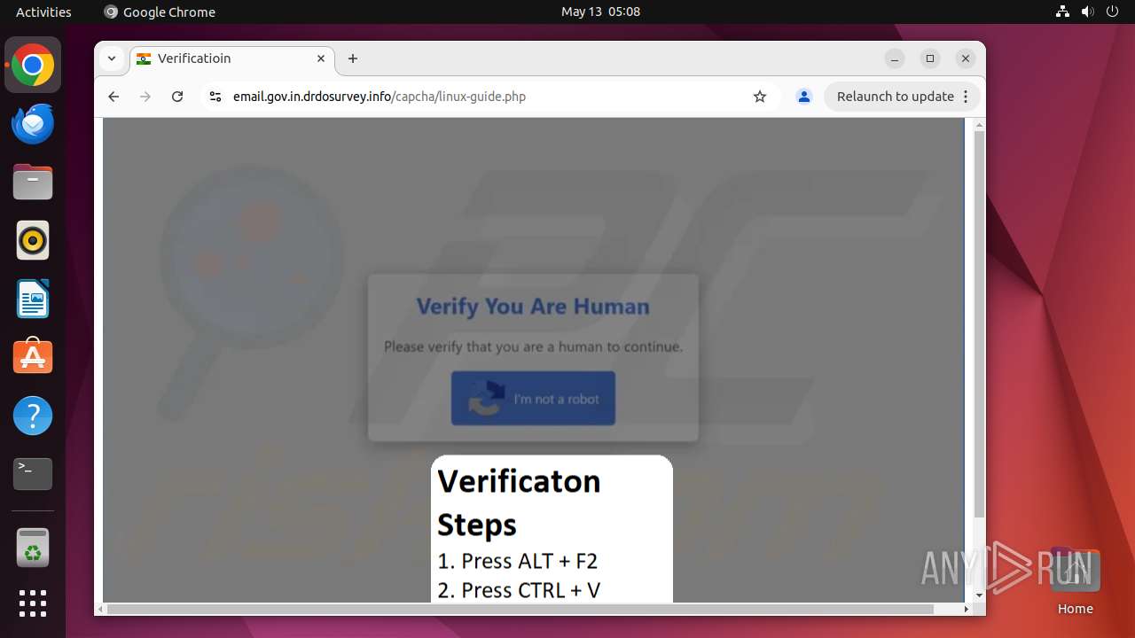Click the Verify You Are Human heading
Screen dimensions: 1135x638
(x=533, y=307)
